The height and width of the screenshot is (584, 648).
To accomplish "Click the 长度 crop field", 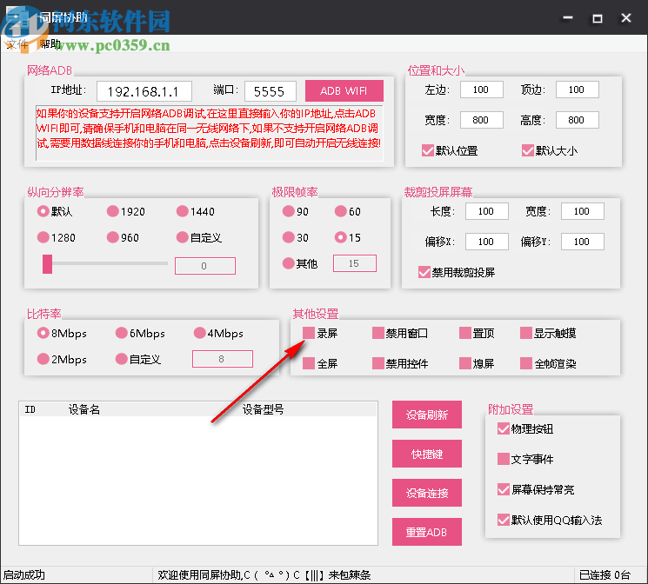I will (487, 211).
